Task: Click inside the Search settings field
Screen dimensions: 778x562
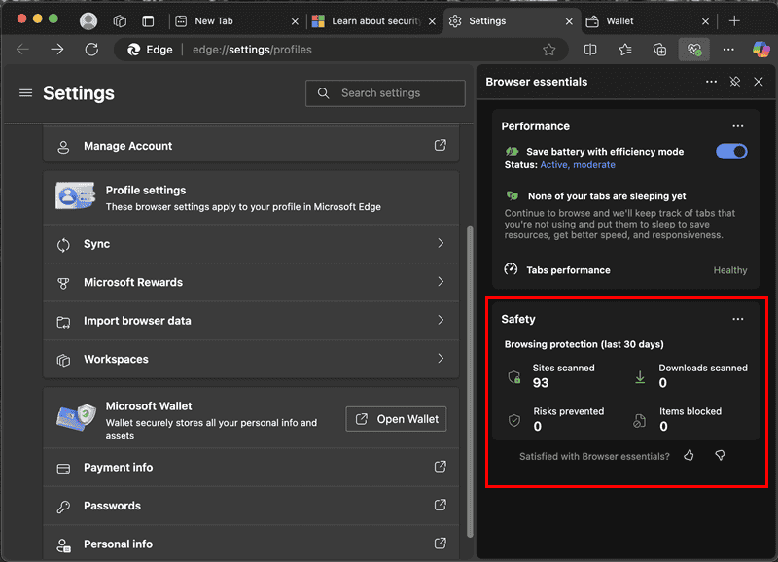Action: click(385, 93)
